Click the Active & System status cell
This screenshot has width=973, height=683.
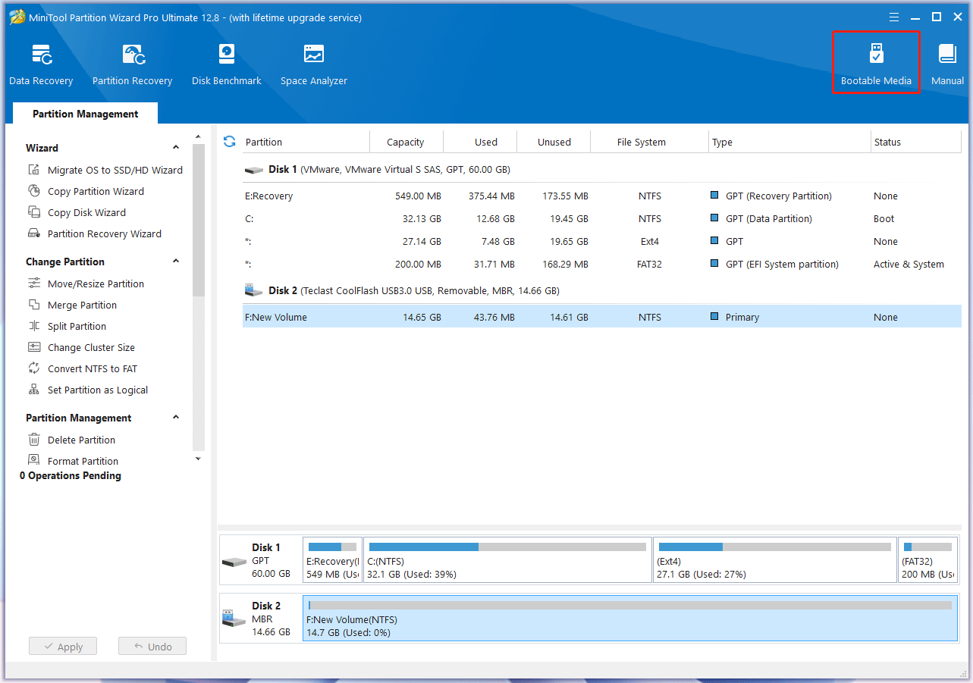[x=909, y=264]
